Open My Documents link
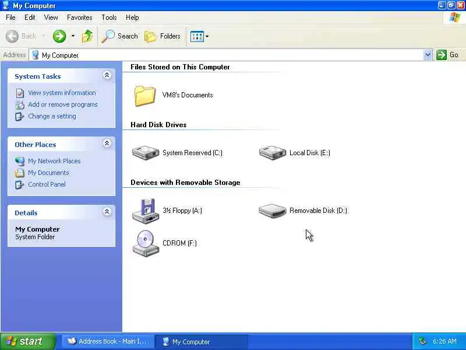The height and width of the screenshot is (350, 466). click(48, 173)
